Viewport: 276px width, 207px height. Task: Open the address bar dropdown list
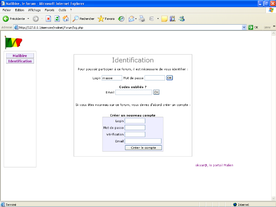[244, 27]
